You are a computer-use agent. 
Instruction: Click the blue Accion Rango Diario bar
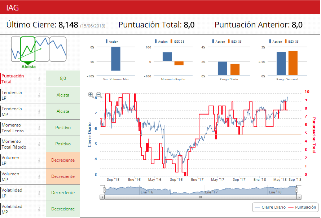pyautogui.click(x=222, y=68)
